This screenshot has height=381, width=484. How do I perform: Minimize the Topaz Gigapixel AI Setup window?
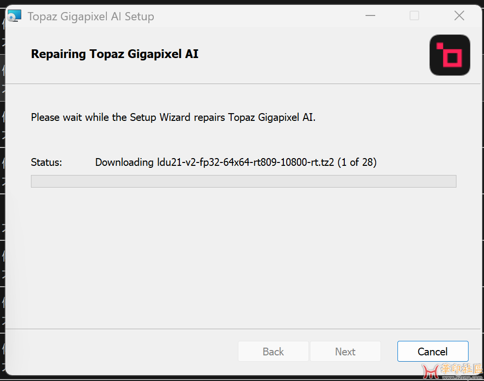coord(370,16)
